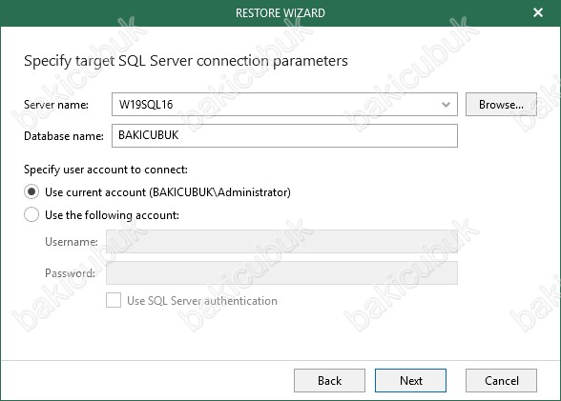Click the Specify target SQL Server heading
The width and height of the screenshot is (561, 401).
(x=186, y=61)
